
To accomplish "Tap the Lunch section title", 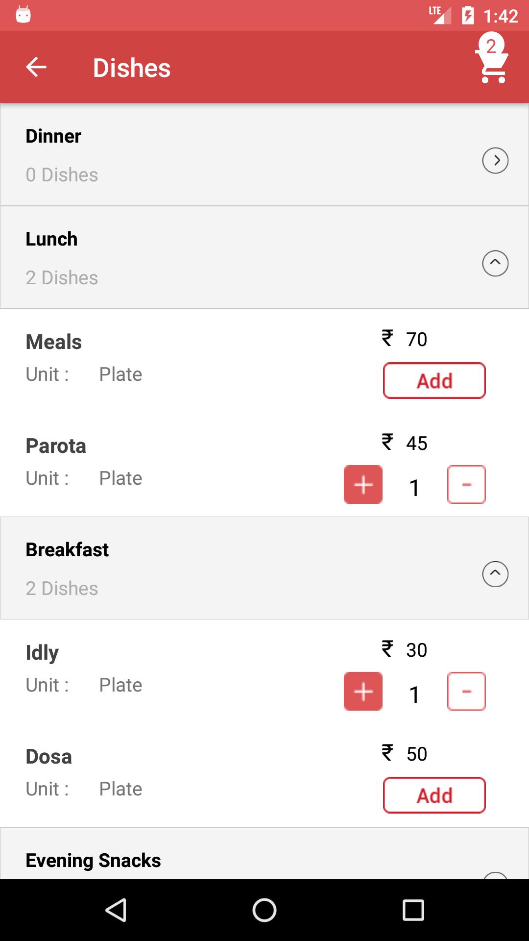I will (x=51, y=239).
